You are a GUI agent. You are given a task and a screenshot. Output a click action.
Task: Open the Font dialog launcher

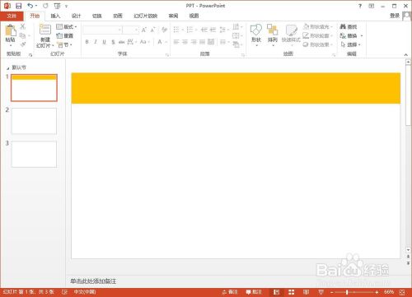click(x=166, y=55)
